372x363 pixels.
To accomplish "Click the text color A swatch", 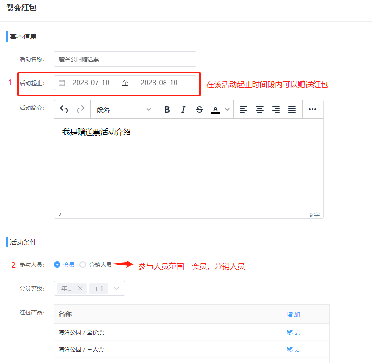I will (215, 109).
